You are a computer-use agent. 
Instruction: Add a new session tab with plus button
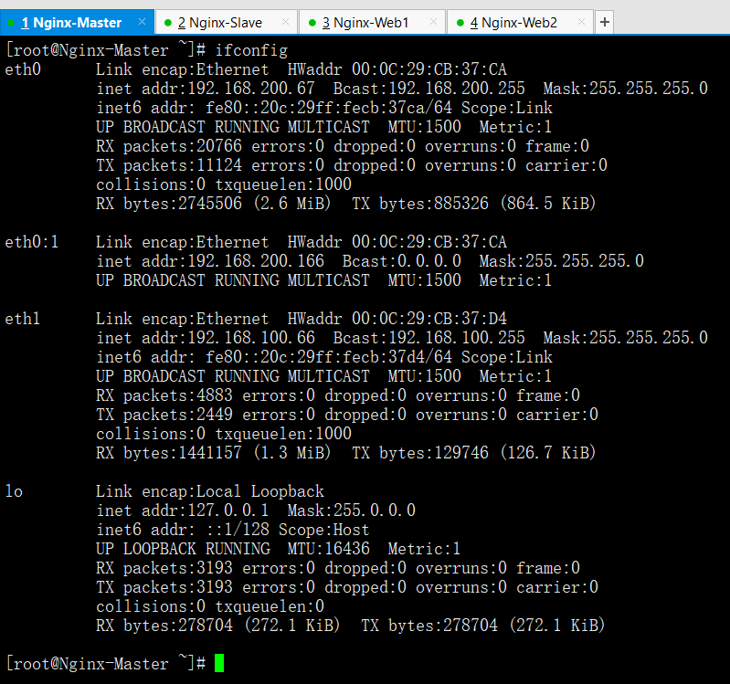click(604, 22)
